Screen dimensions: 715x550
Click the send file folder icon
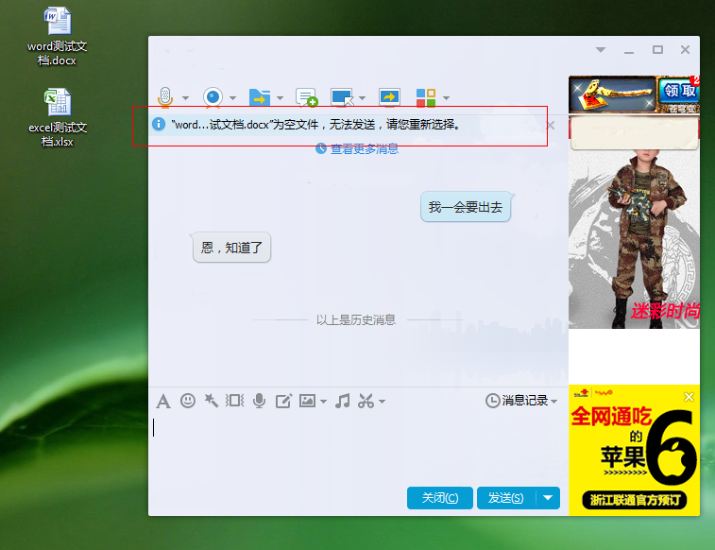(x=260, y=97)
